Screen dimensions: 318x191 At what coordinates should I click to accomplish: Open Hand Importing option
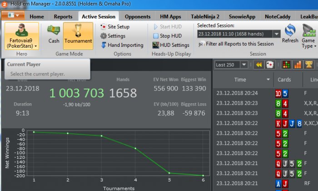click(122, 45)
